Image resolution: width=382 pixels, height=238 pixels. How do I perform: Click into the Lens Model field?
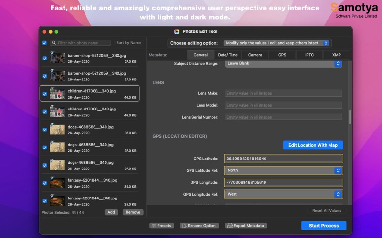284,105
